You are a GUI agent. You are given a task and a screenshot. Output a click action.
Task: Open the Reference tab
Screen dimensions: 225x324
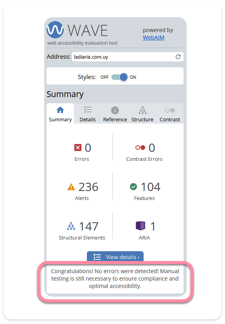[115, 114]
